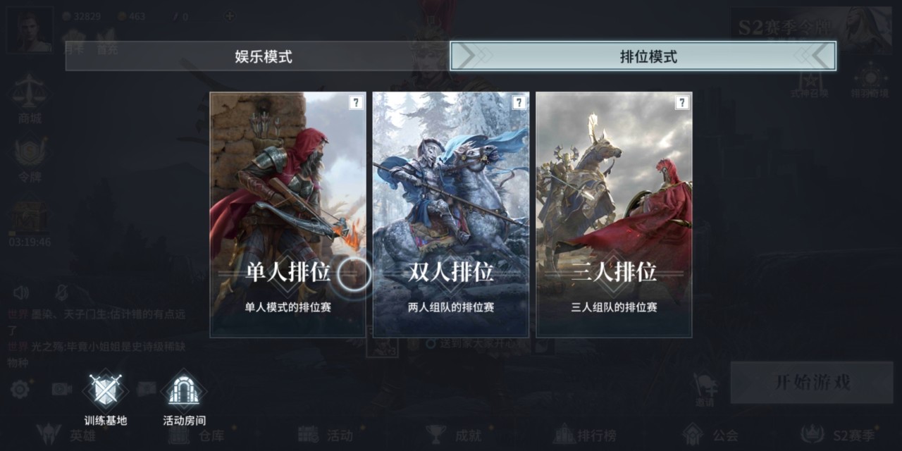
Task: Select the 三人排位 trio ranked card
Action: [x=614, y=214]
